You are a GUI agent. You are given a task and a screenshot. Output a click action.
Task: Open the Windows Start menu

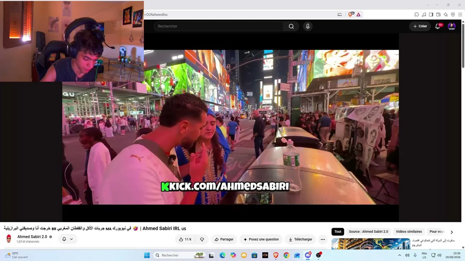click(147, 255)
